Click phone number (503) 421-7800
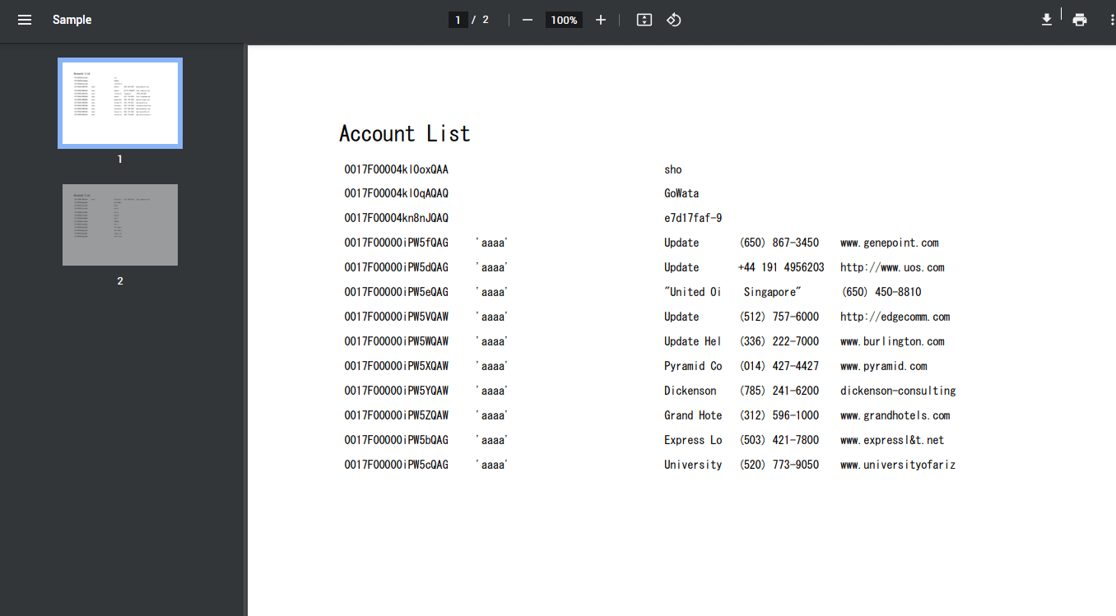This screenshot has height=616, width=1116. (779, 440)
